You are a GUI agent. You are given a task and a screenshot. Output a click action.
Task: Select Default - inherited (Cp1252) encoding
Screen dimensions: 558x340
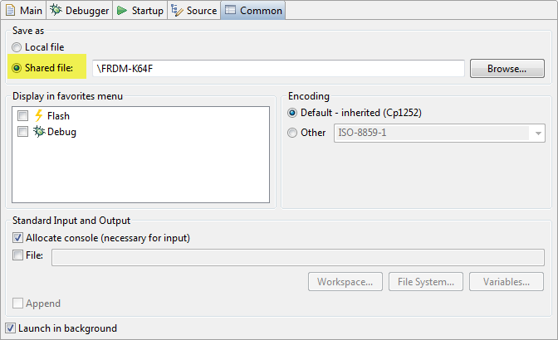[x=291, y=113]
